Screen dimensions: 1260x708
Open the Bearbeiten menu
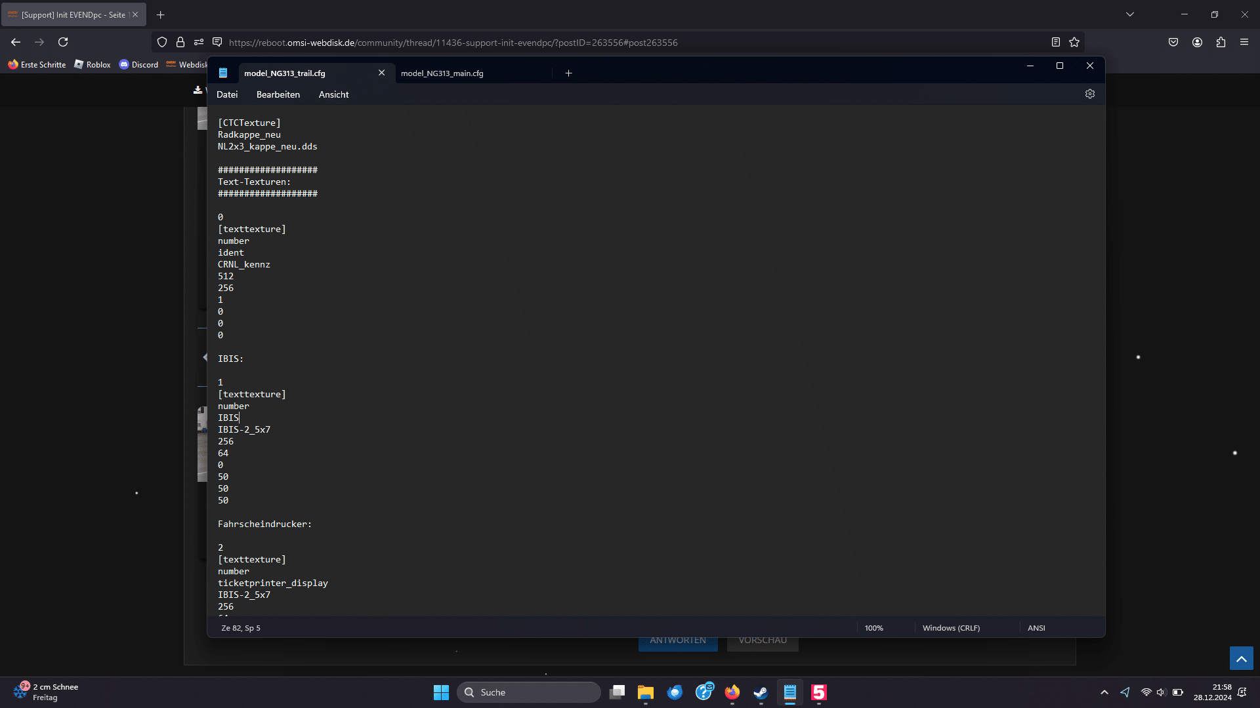[x=278, y=94]
